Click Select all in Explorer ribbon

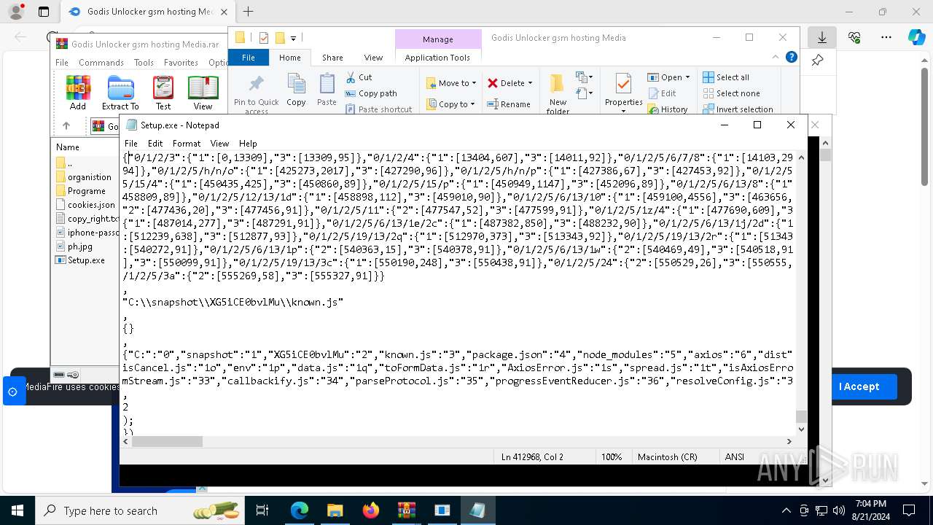tap(726, 77)
